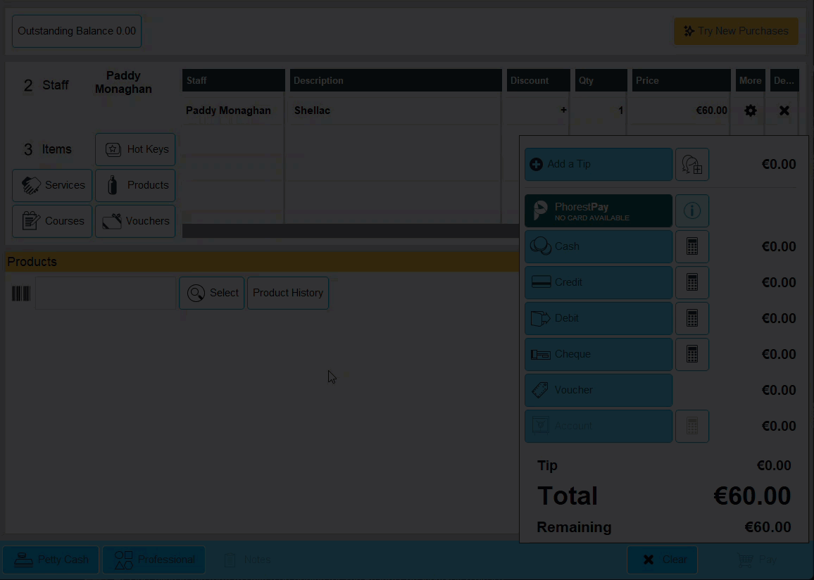Click Add a Tip
Image resolution: width=814 pixels, height=580 pixels.
tap(598, 164)
